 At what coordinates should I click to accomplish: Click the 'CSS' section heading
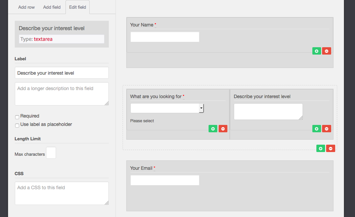click(19, 174)
